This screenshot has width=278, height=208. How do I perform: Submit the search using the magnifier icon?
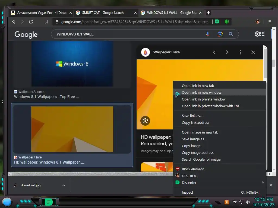(x=231, y=34)
